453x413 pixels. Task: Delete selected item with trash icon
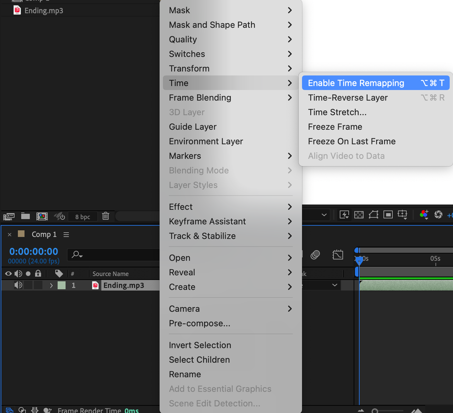(106, 216)
